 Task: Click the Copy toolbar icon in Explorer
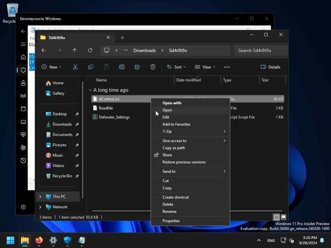click(91, 67)
